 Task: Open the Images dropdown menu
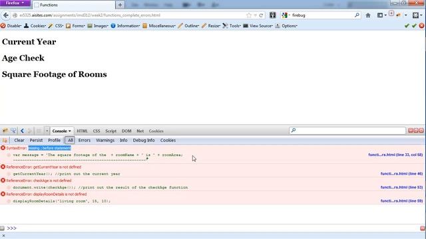[x=98, y=26]
